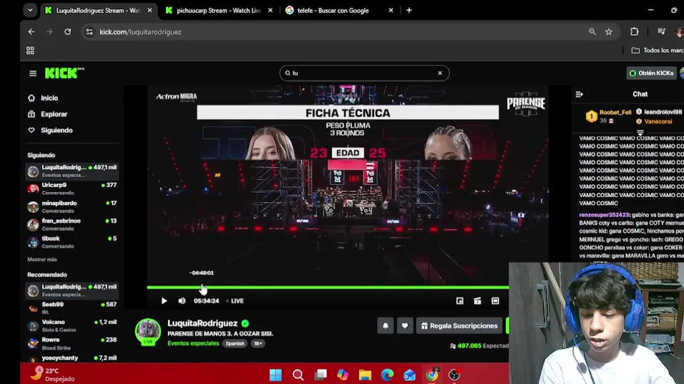Select Uricarp9 channel in Siguiendo list
The height and width of the screenshot is (384, 684).
(72, 188)
